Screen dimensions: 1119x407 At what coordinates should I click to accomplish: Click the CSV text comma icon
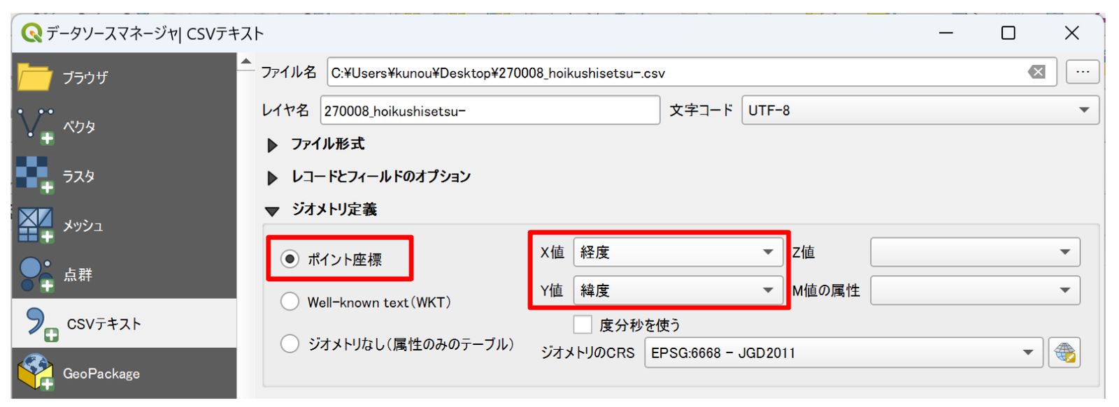(41, 325)
